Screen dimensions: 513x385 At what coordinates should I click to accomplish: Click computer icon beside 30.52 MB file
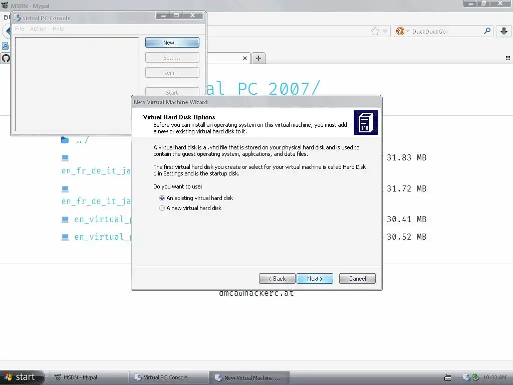click(65, 237)
